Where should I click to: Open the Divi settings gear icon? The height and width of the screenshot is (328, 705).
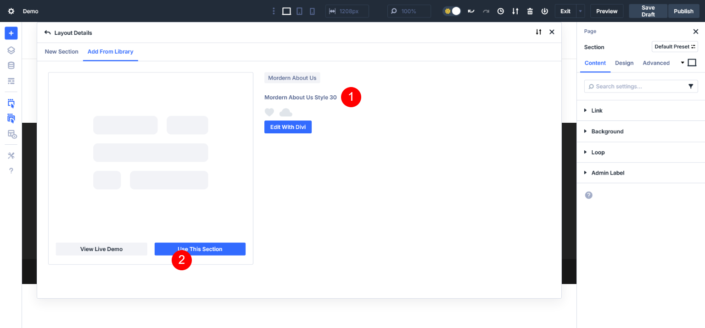[11, 11]
